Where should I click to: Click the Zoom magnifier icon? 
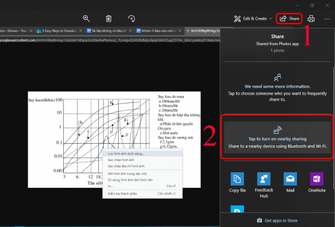[x=87, y=18]
